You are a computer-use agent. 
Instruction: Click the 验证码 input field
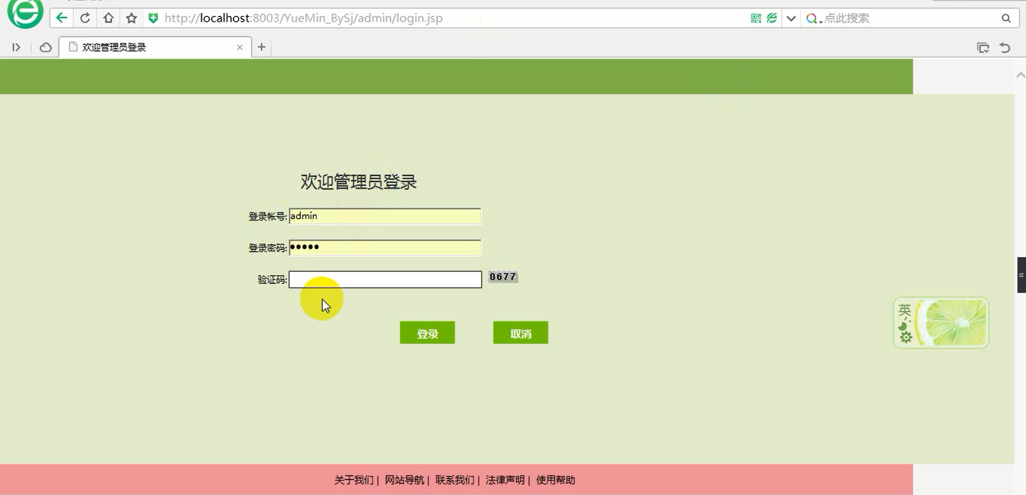385,279
